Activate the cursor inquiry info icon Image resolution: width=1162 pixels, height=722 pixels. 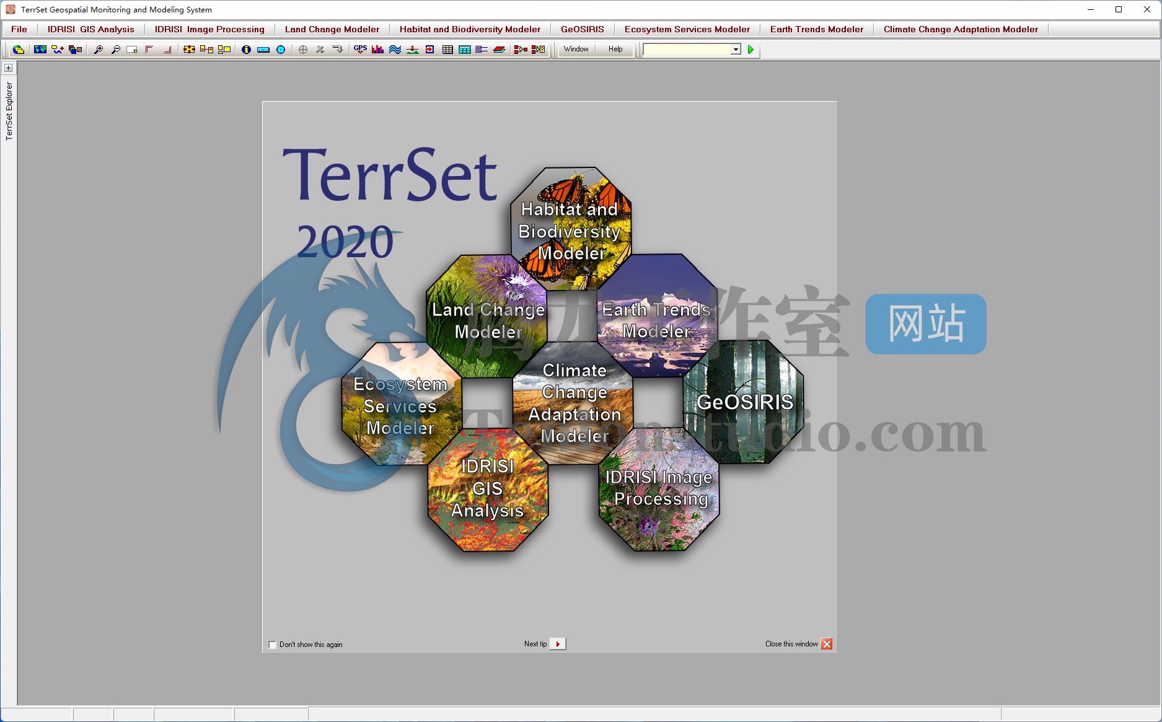click(x=246, y=50)
